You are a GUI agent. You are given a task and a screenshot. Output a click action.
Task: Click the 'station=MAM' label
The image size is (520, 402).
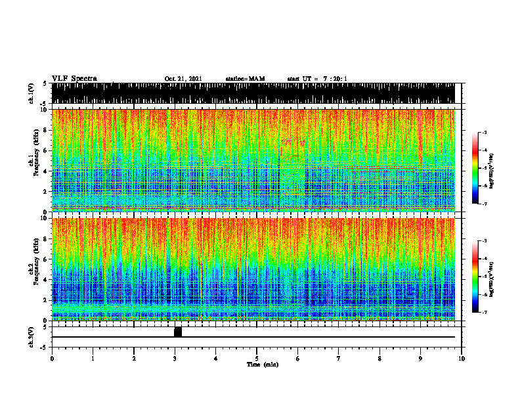[x=245, y=79]
